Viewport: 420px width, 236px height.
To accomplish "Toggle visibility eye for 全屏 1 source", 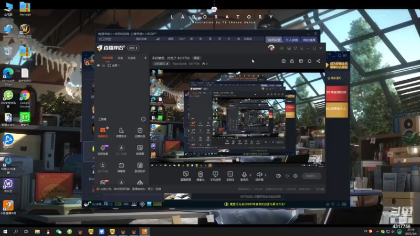I will point(98,65).
